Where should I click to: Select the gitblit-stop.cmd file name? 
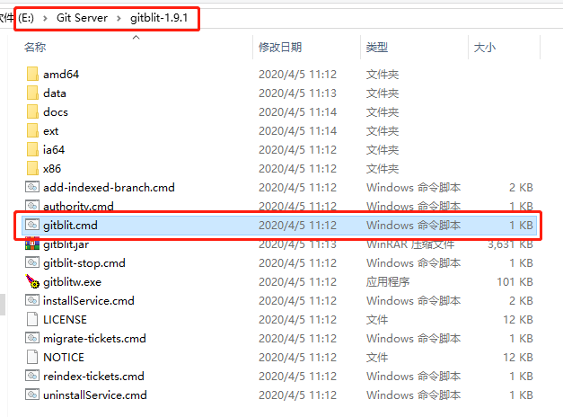pyautogui.click(x=84, y=262)
